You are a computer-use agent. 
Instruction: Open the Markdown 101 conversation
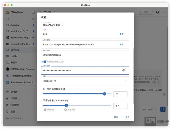click(x=20, y=31)
